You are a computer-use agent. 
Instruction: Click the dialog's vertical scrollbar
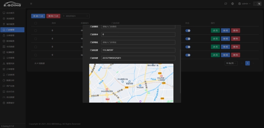(180, 71)
